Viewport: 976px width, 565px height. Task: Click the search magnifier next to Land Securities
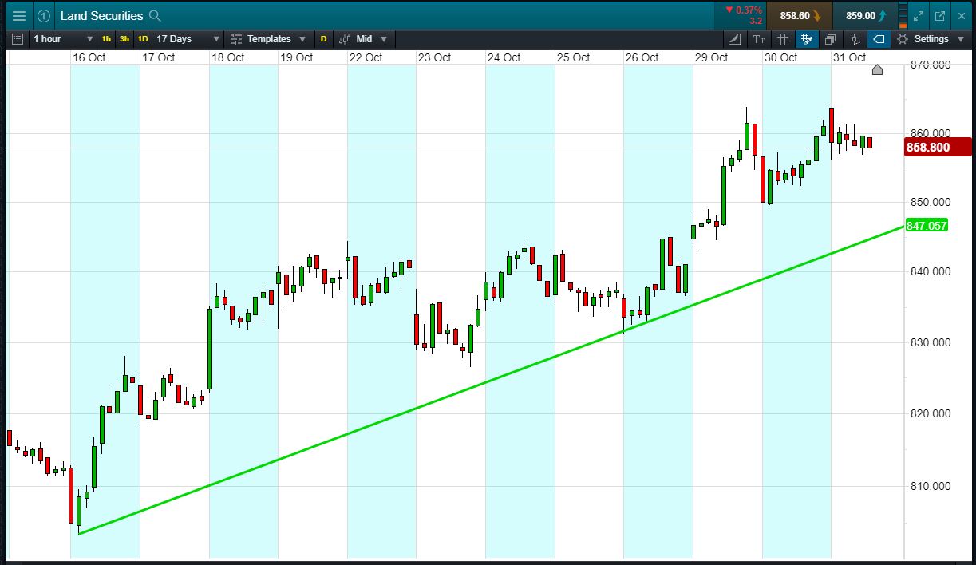(156, 16)
